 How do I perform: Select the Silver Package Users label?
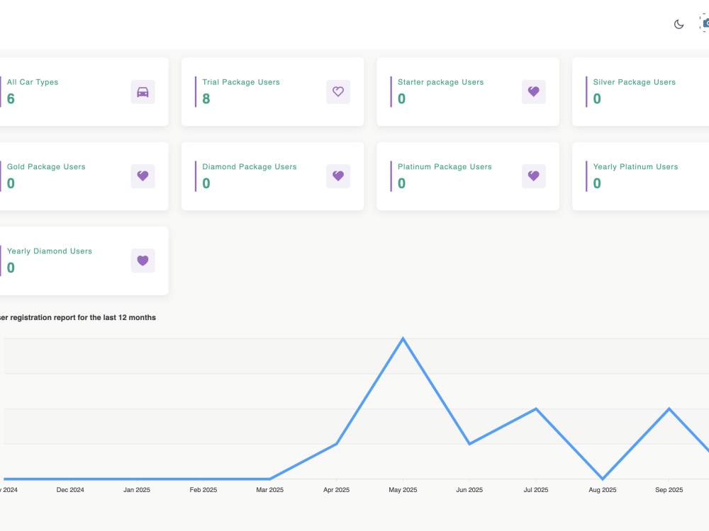[x=635, y=82]
